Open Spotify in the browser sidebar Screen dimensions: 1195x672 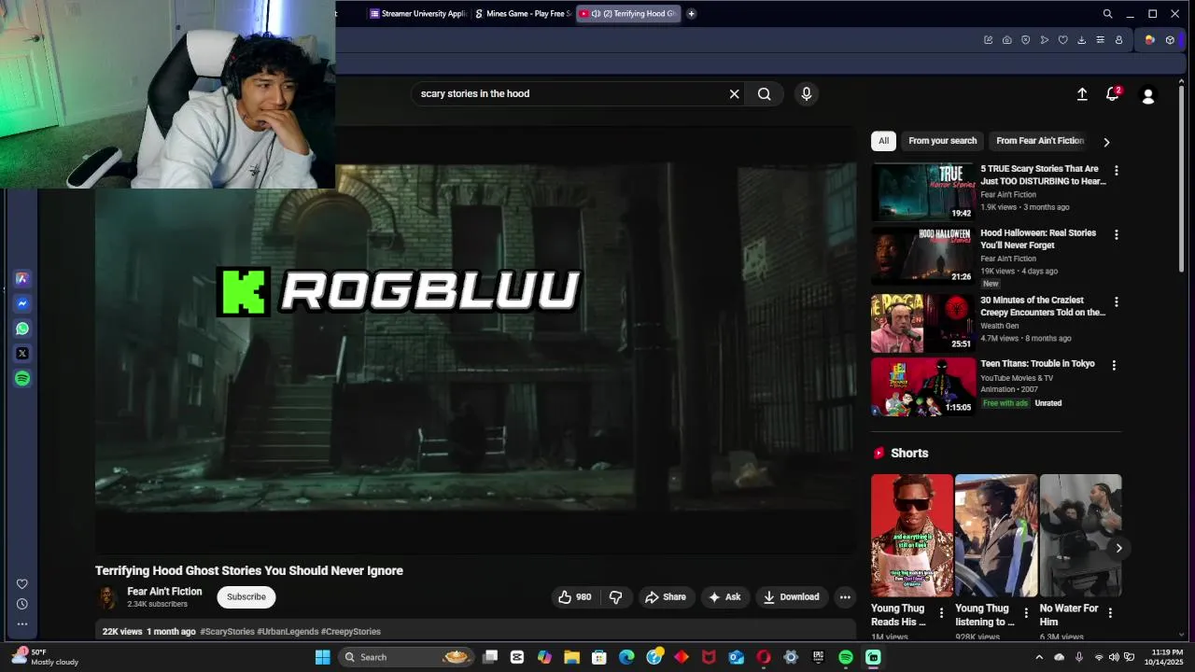pos(22,378)
